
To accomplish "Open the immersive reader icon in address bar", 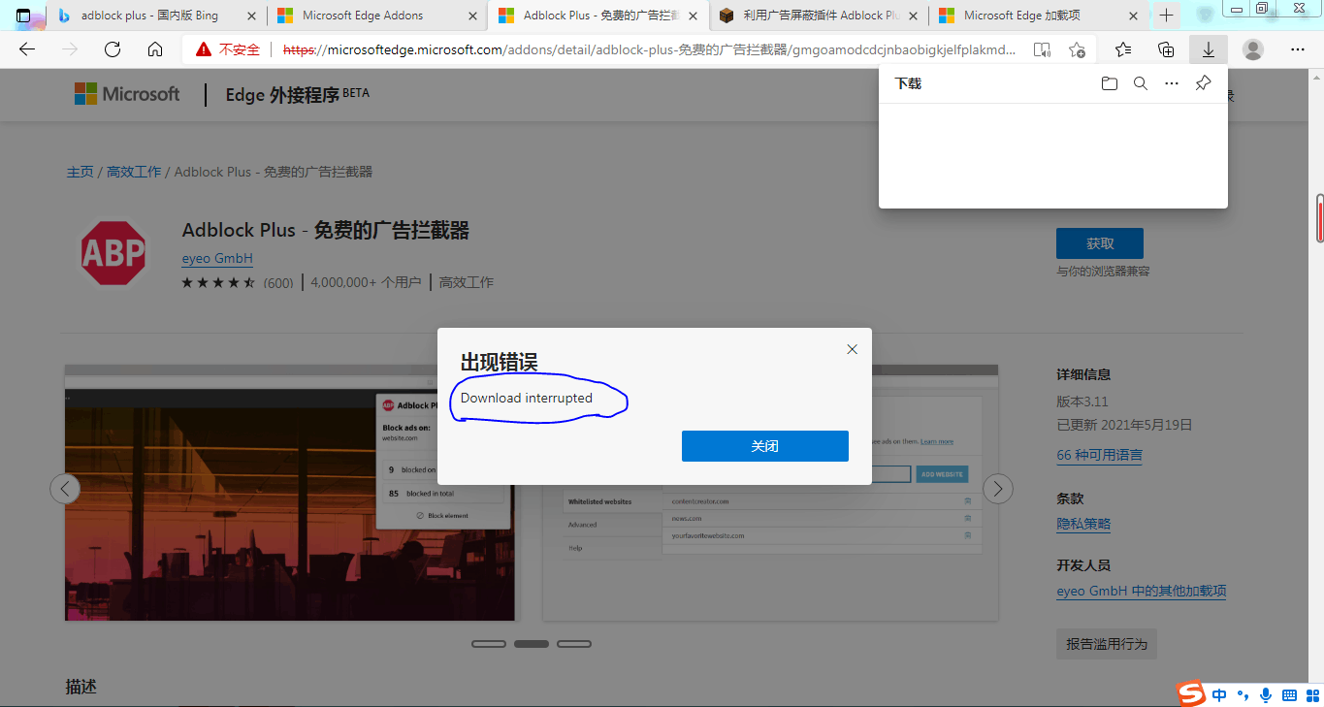I will 1042,49.
